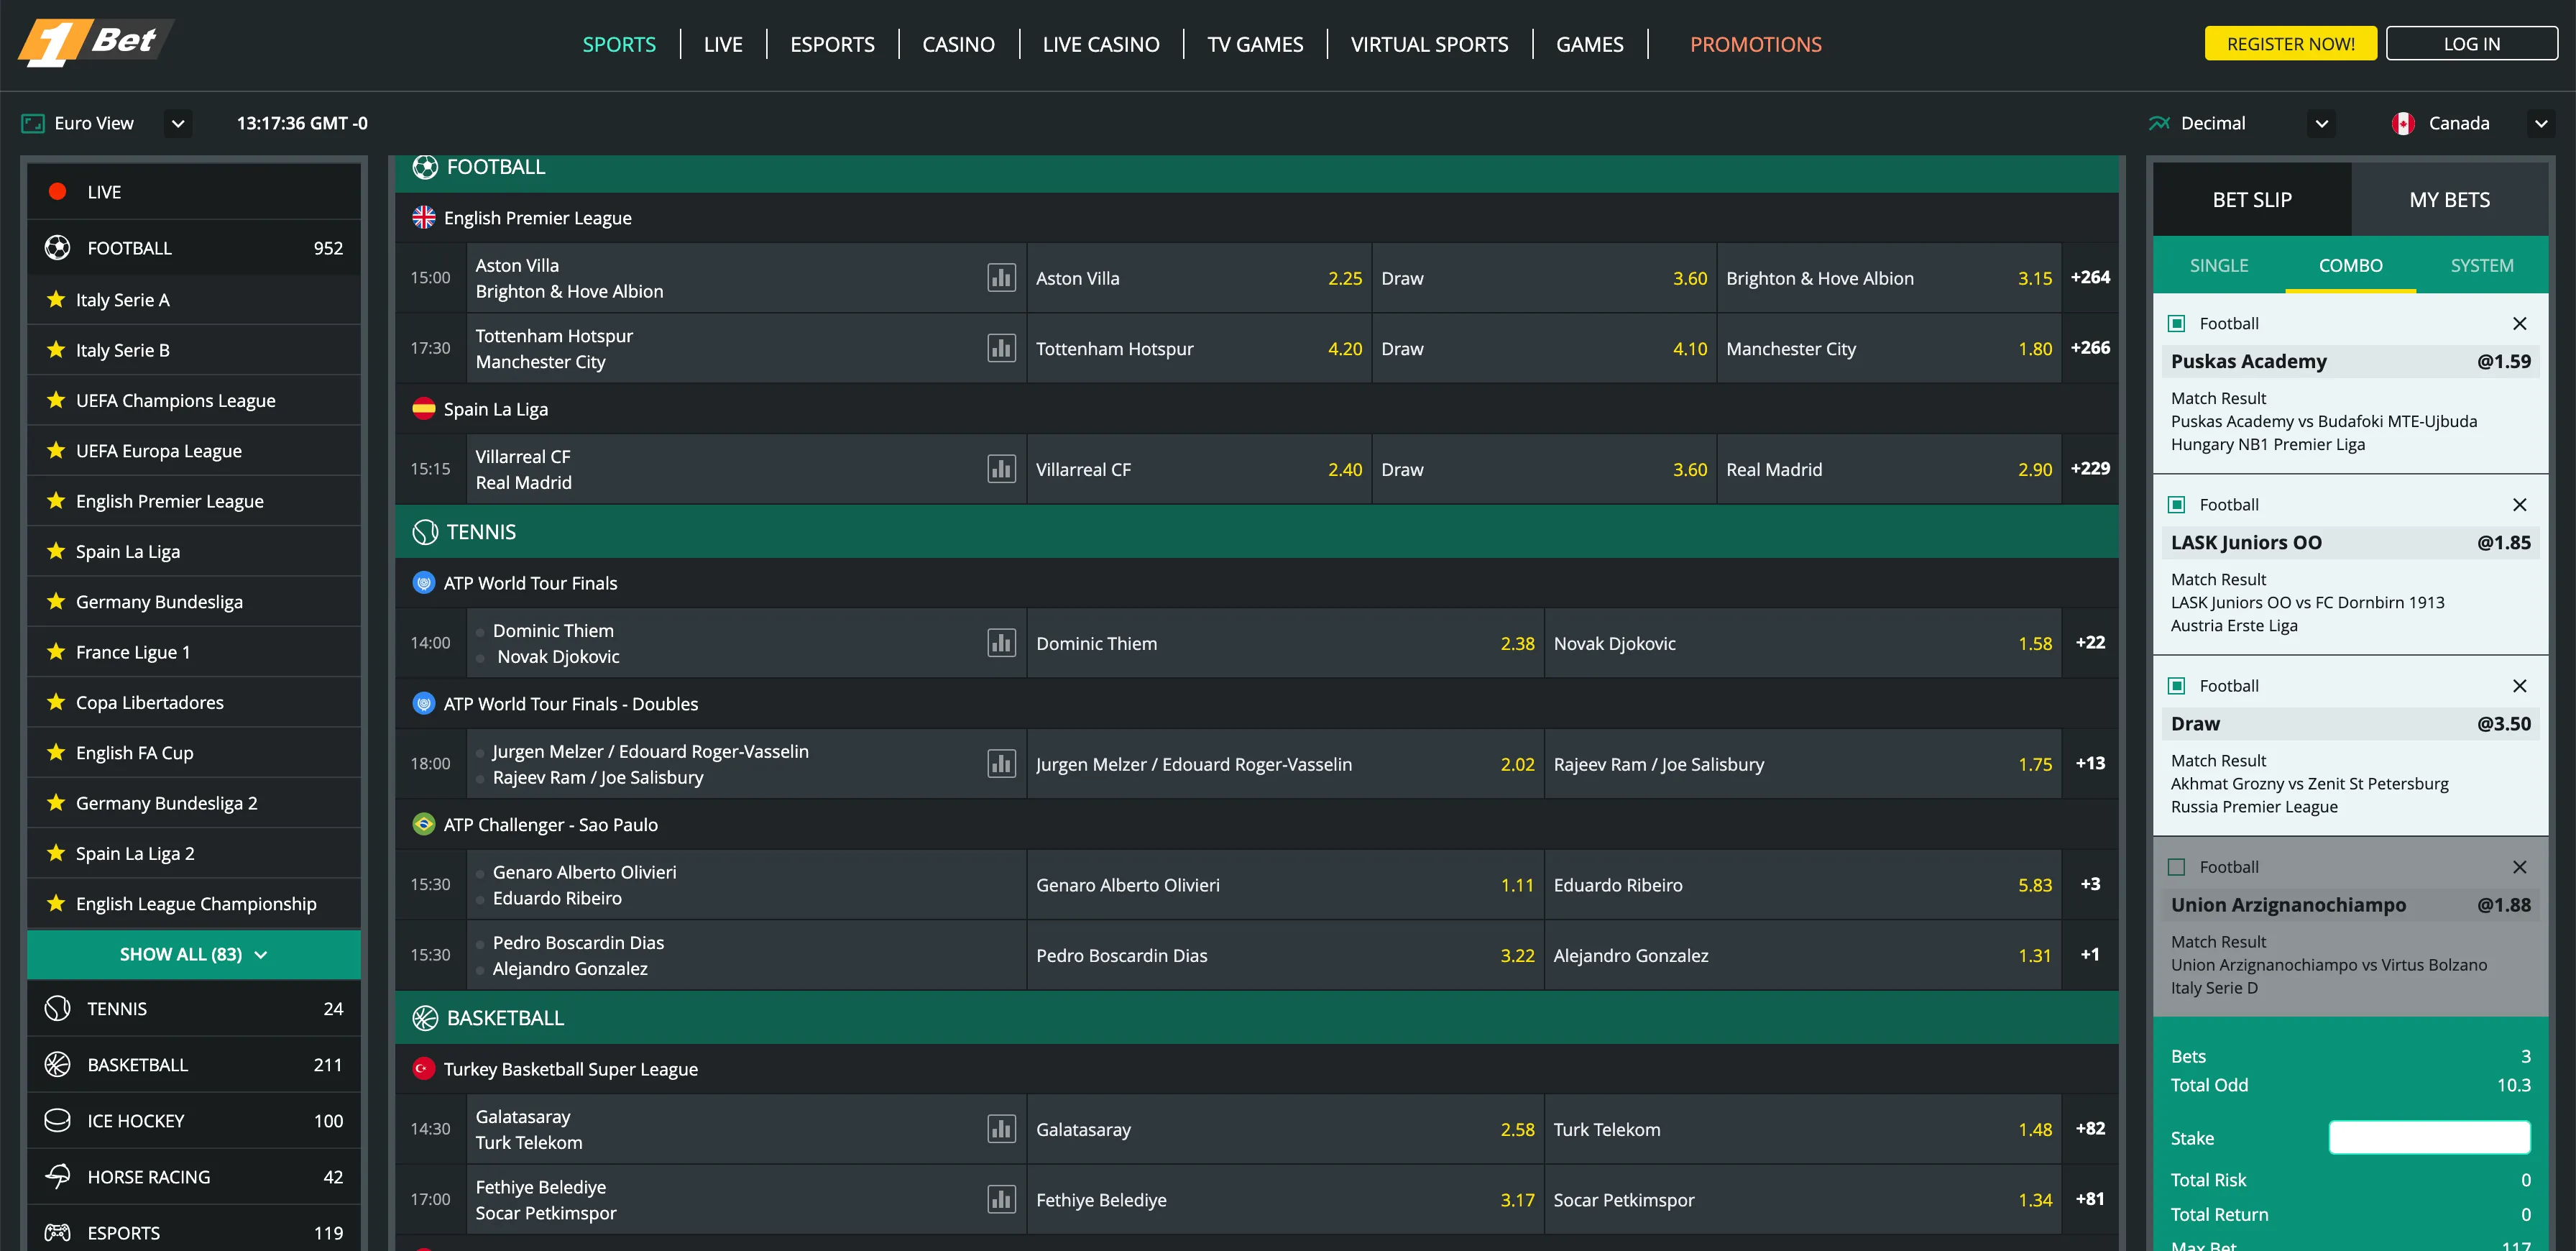Viewport: 2576px width, 1251px height.
Task: Remove Puskas Academy bet from slip
Action: pyautogui.click(x=2519, y=323)
